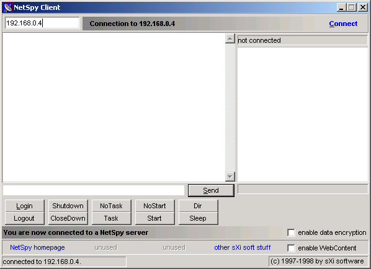Click the Connect link
Viewport: 371px width, 269px height.
tap(343, 24)
